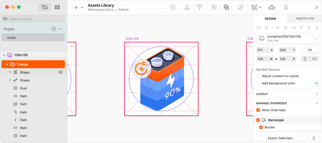Enable Adjust content on resize checkbox
This screenshot has height=143, width=322.
(258, 76)
